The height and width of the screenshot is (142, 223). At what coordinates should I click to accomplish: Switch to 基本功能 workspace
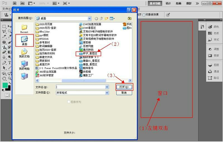click(x=155, y=3)
